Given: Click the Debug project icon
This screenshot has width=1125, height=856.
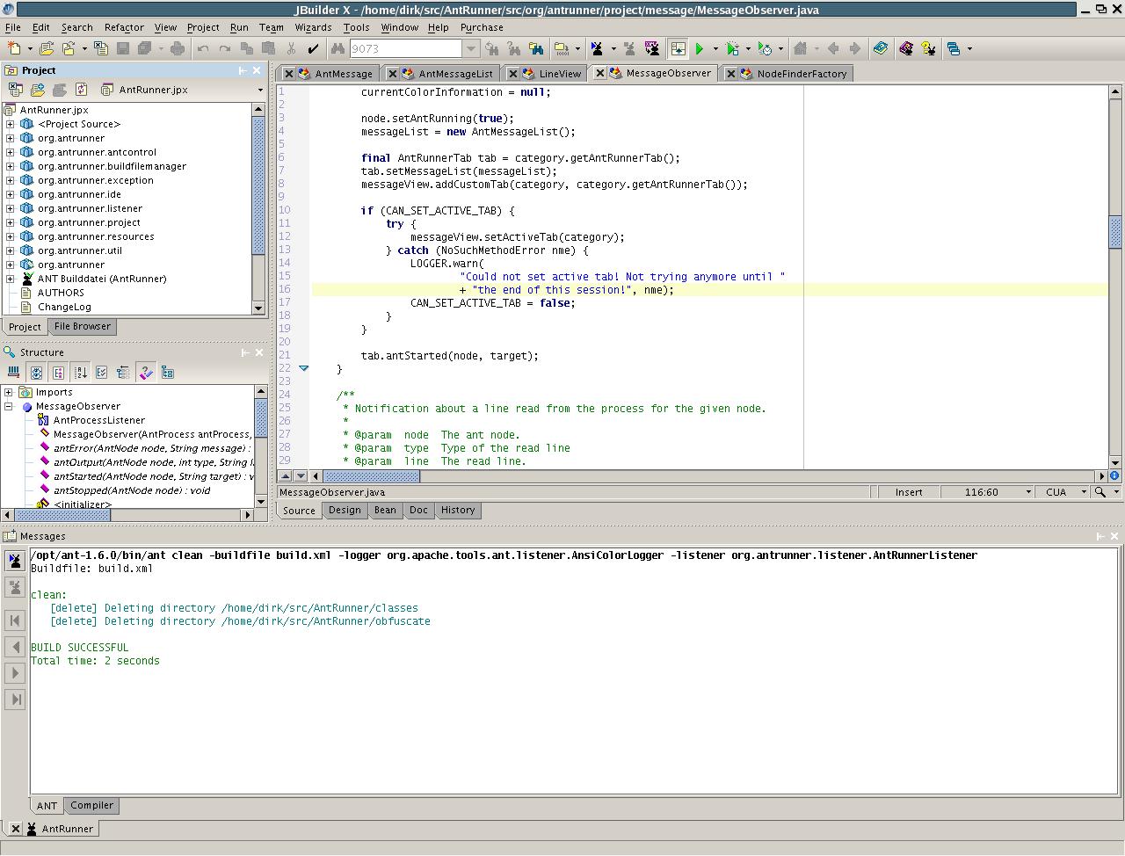Looking at the screenshot, I should [733, 48].
